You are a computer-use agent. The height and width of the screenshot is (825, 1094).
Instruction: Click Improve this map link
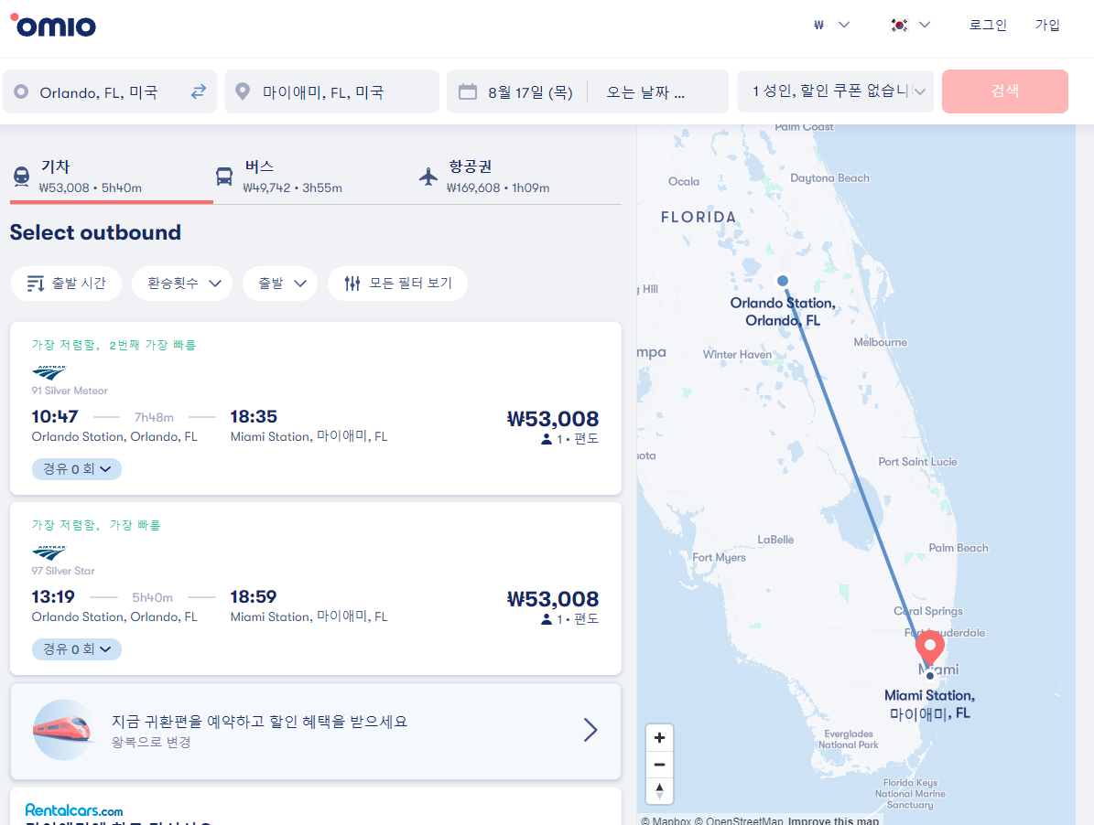point(834,820)
